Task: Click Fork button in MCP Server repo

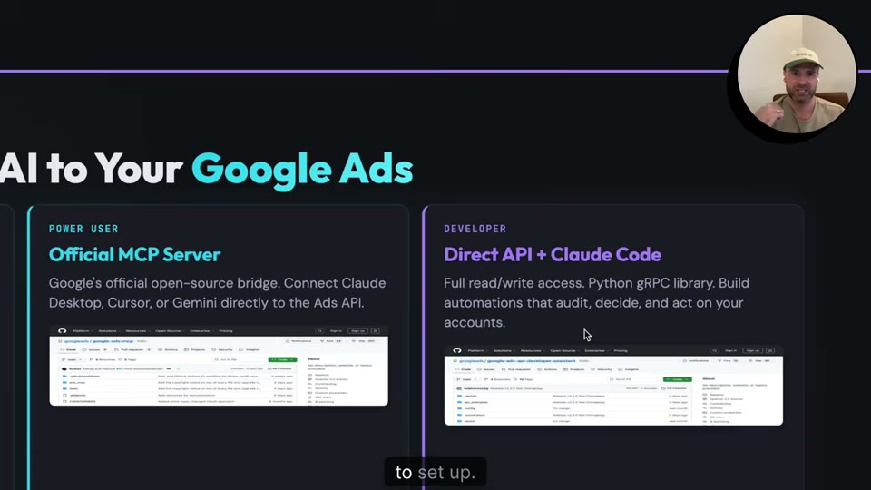Action: (x=331, y=341)
